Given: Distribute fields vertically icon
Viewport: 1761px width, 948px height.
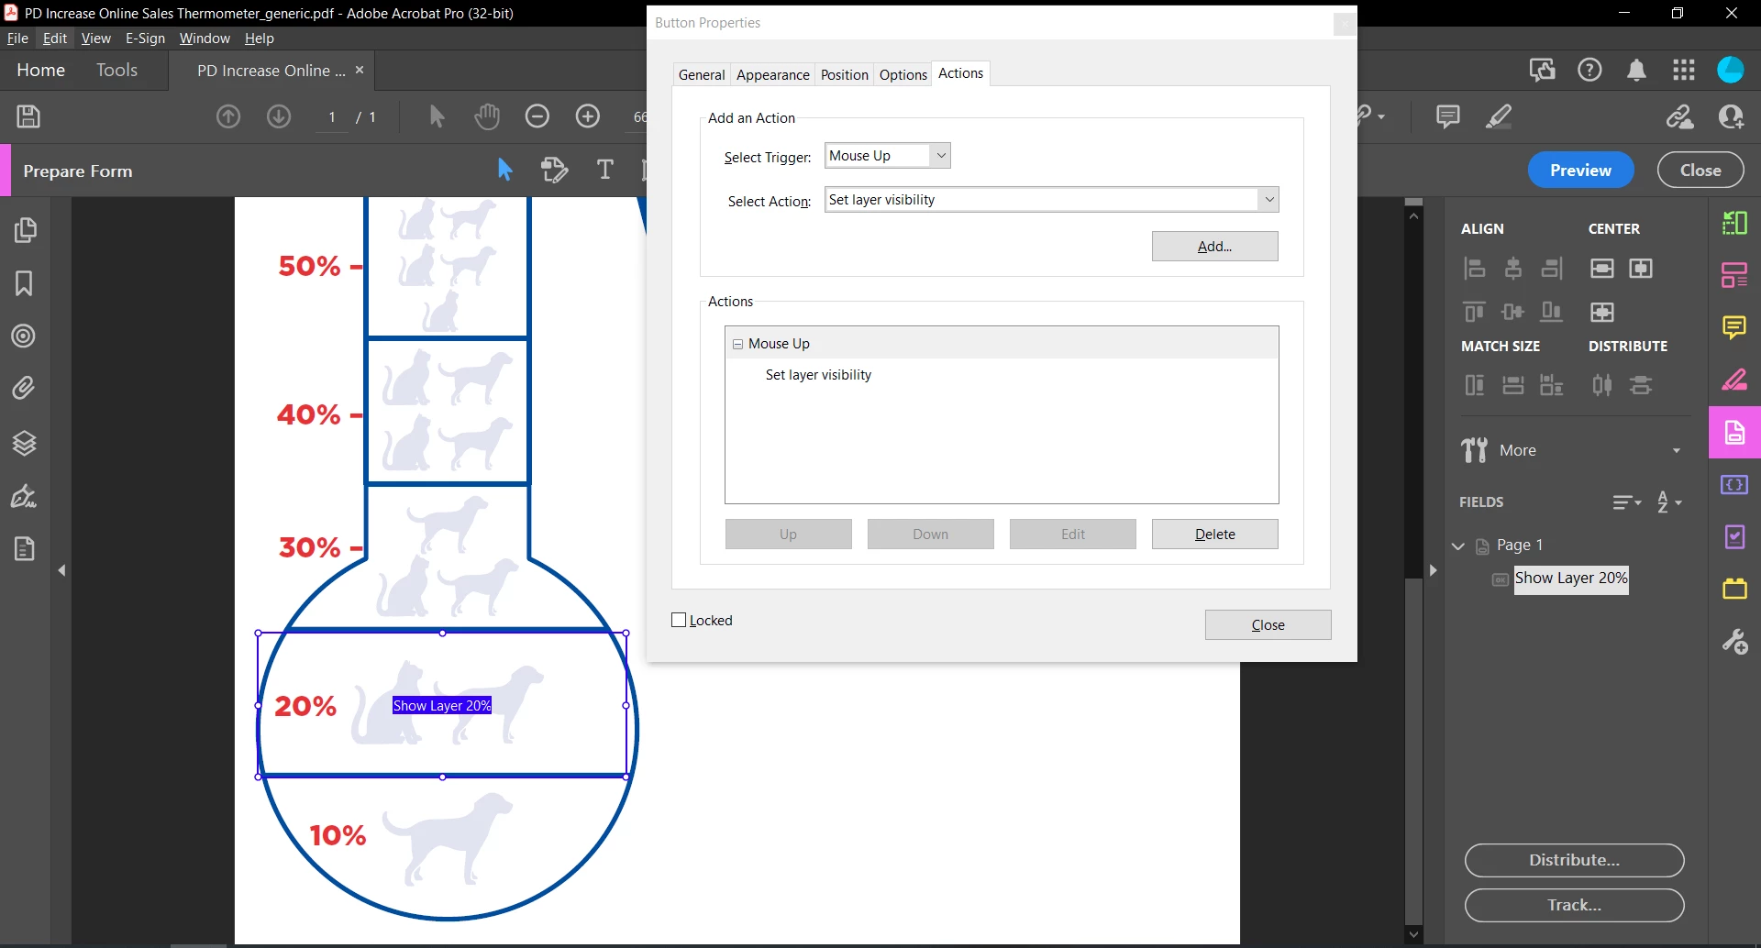Looking at the screenshot, I should 1641,385.
